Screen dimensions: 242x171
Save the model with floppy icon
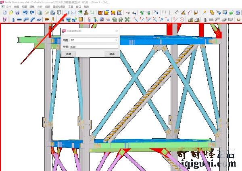point(17,13)
